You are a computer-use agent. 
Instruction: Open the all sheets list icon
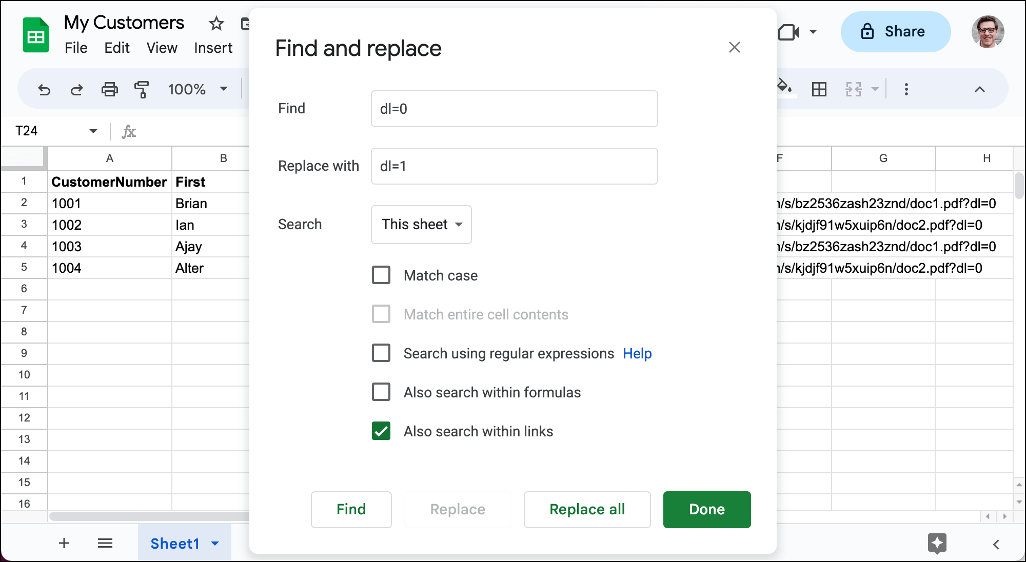[x=105, y=543]
